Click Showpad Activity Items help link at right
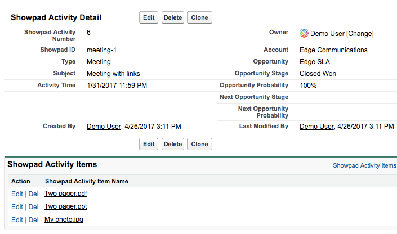397x234 pixels. pyautogui.click(x=364, y=165)
